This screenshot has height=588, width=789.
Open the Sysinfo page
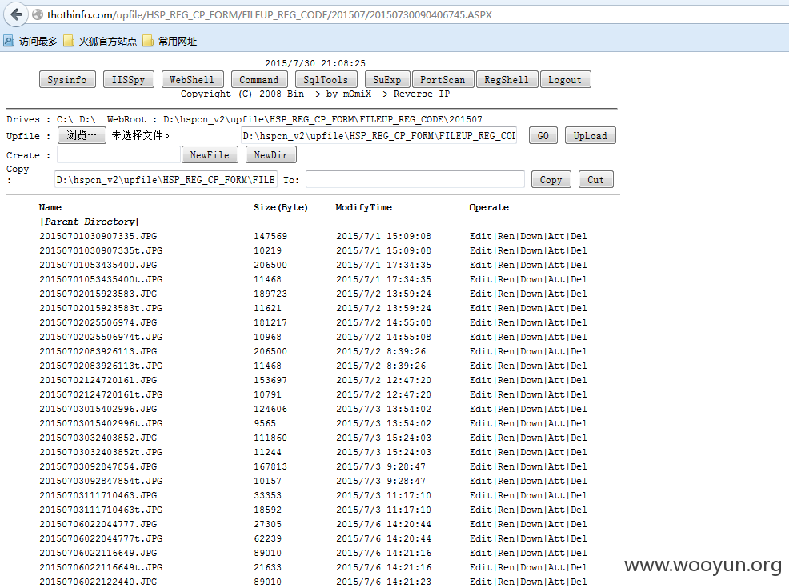[67, 79]
